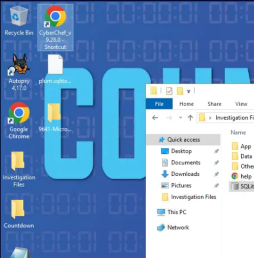254x258 pixels.
Task: Select the Other folder in file list
Action: point(243,166)
